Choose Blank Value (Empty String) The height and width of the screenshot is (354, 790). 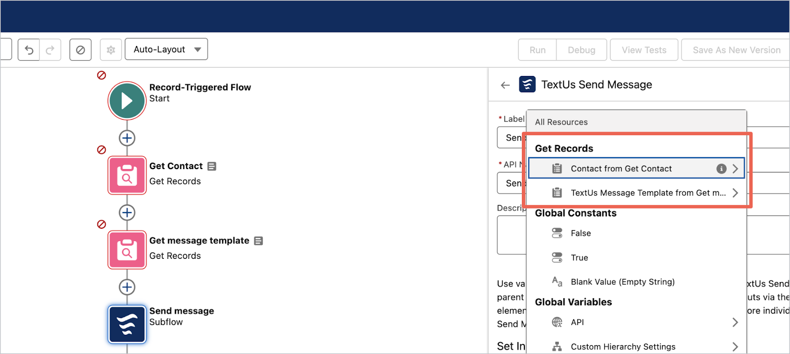coord(636,282)
